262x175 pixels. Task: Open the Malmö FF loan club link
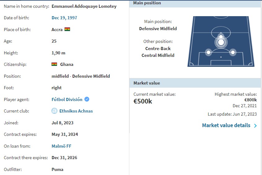tap(61, 146)
